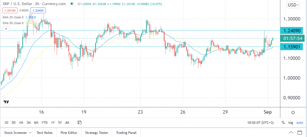The height and width of the screenshot is (137, 307).
Task: Click the 1.00000 price axis label
Action: coord(291,78)
